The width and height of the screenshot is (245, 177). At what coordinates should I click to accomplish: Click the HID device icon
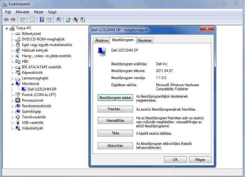18,61
